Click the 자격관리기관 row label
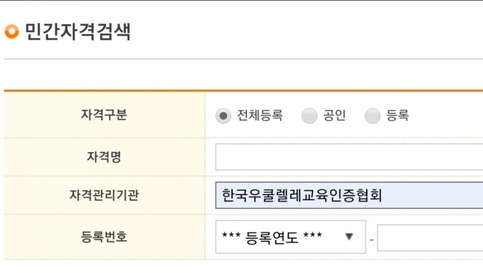The height and width of the screenshot is (273, 483). 104,195
